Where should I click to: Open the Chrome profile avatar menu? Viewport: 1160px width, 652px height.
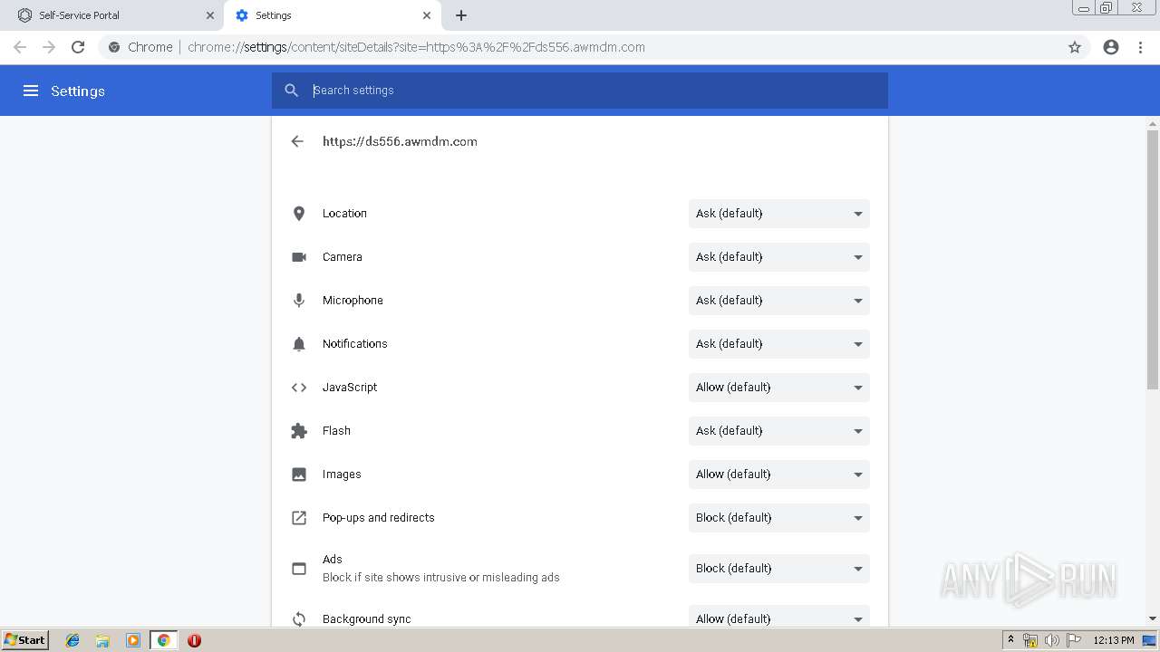1111,47
